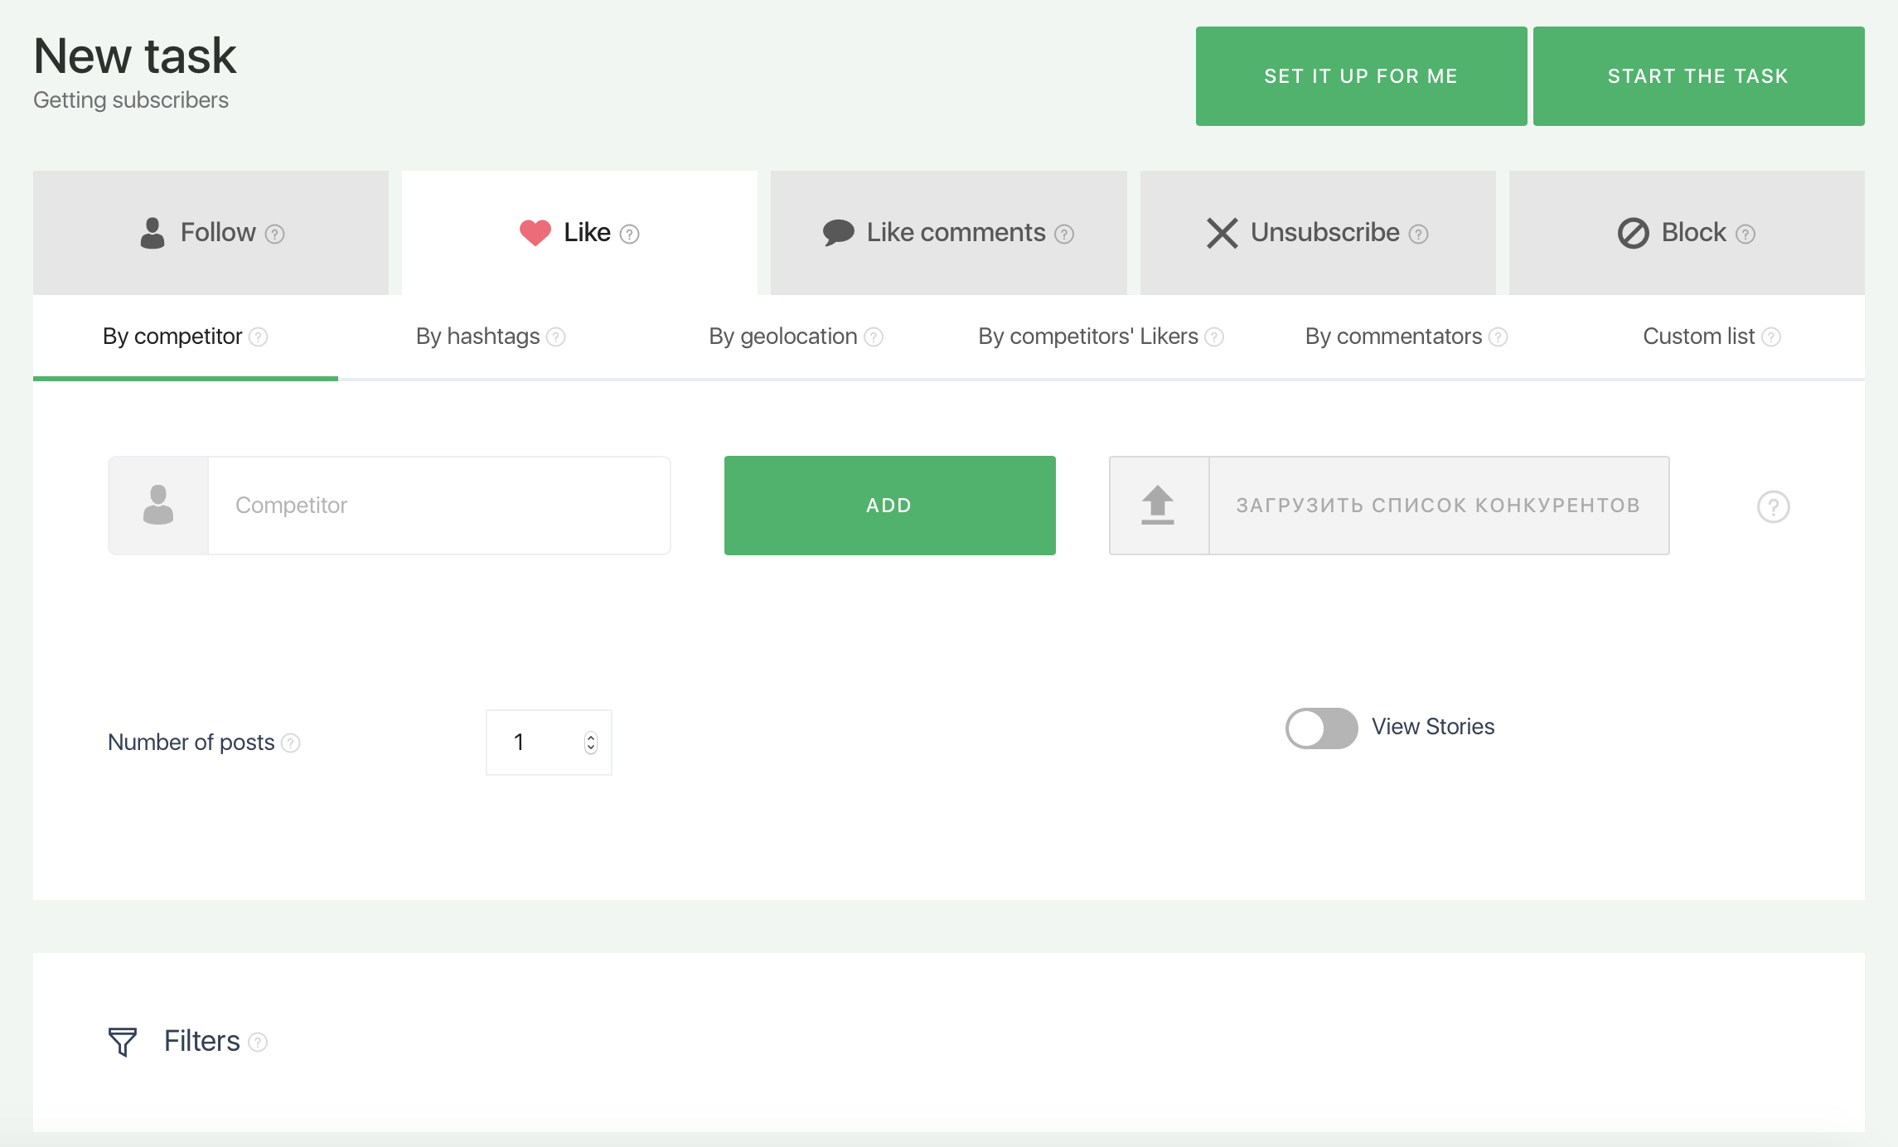Click START THE TASK button
The width and height of the screenshot is (1898, 1147).
click(1698, 76)
